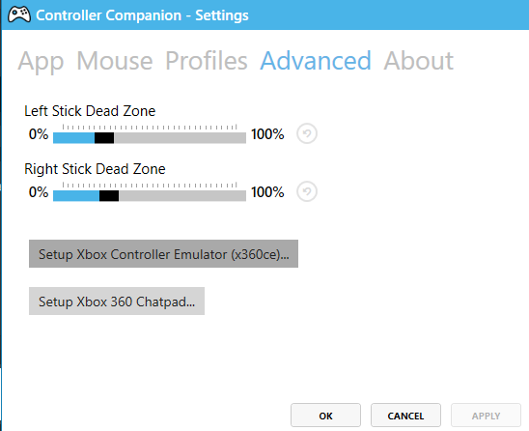The height and width of the screenshot is (431, 529).
Task: Click the blue filled part of the Right Stick slider
Action: pos(76,196)
